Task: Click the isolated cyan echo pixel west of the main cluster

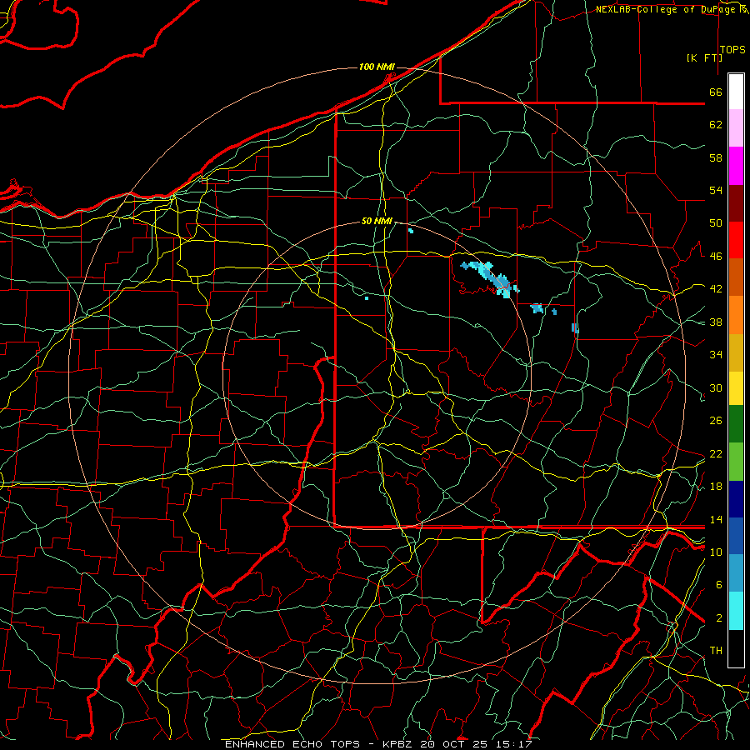Action: (x=367, y=298)
